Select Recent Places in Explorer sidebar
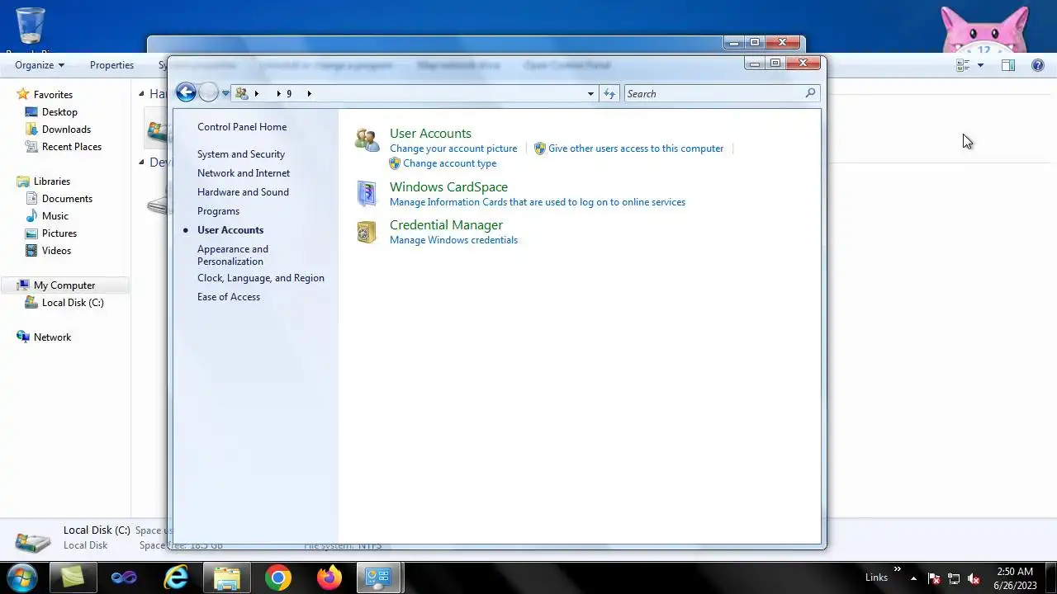The image size is (1057, 594). (x=71, y=147)
